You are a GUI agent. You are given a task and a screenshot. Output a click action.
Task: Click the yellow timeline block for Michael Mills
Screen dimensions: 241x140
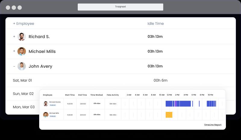click(169, 115)
